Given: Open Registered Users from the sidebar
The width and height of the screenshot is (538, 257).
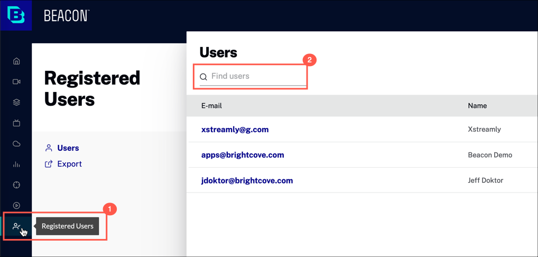Looking at the screenshot, I should [16, 226].
